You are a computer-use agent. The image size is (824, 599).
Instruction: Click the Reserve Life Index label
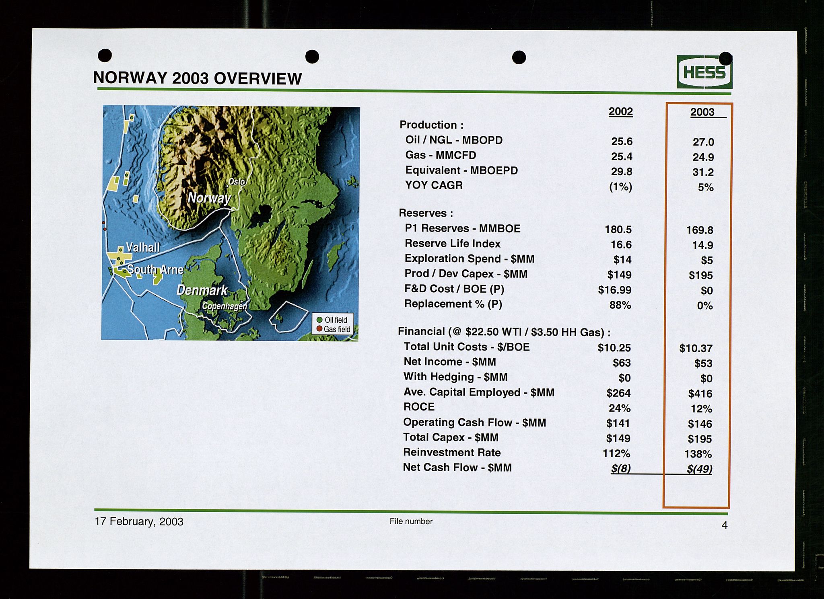click(453, 244)
